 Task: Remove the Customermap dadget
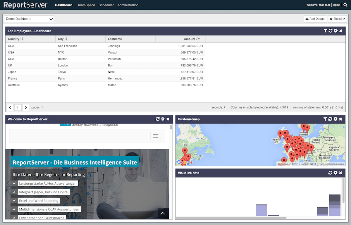[340, 119]
